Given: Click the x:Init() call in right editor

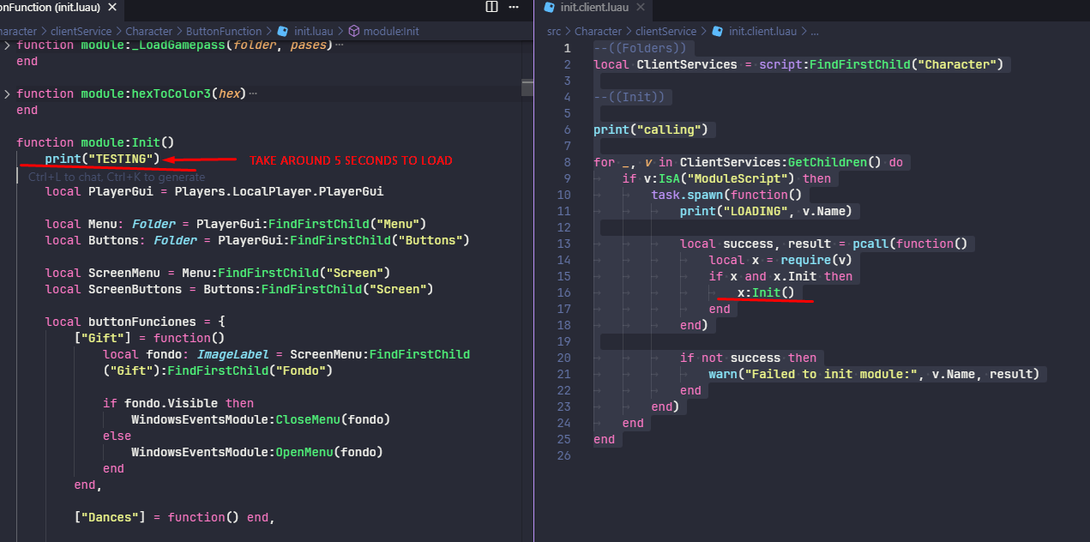Looking at the screenshot, I should click(x=767, y=292).
